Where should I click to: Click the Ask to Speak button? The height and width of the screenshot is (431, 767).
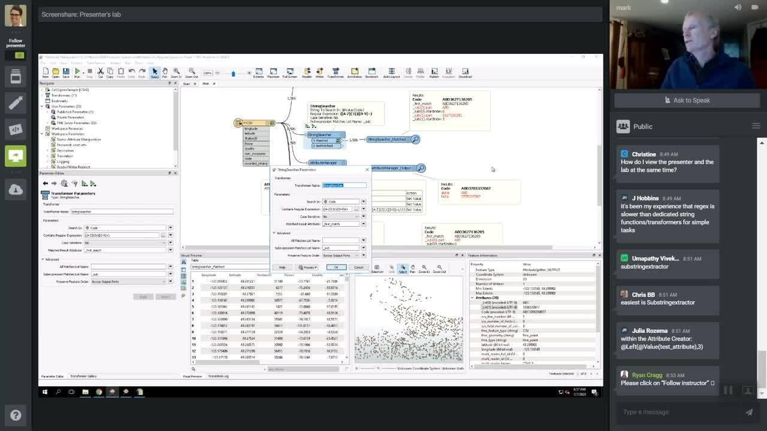pos(687,100)
